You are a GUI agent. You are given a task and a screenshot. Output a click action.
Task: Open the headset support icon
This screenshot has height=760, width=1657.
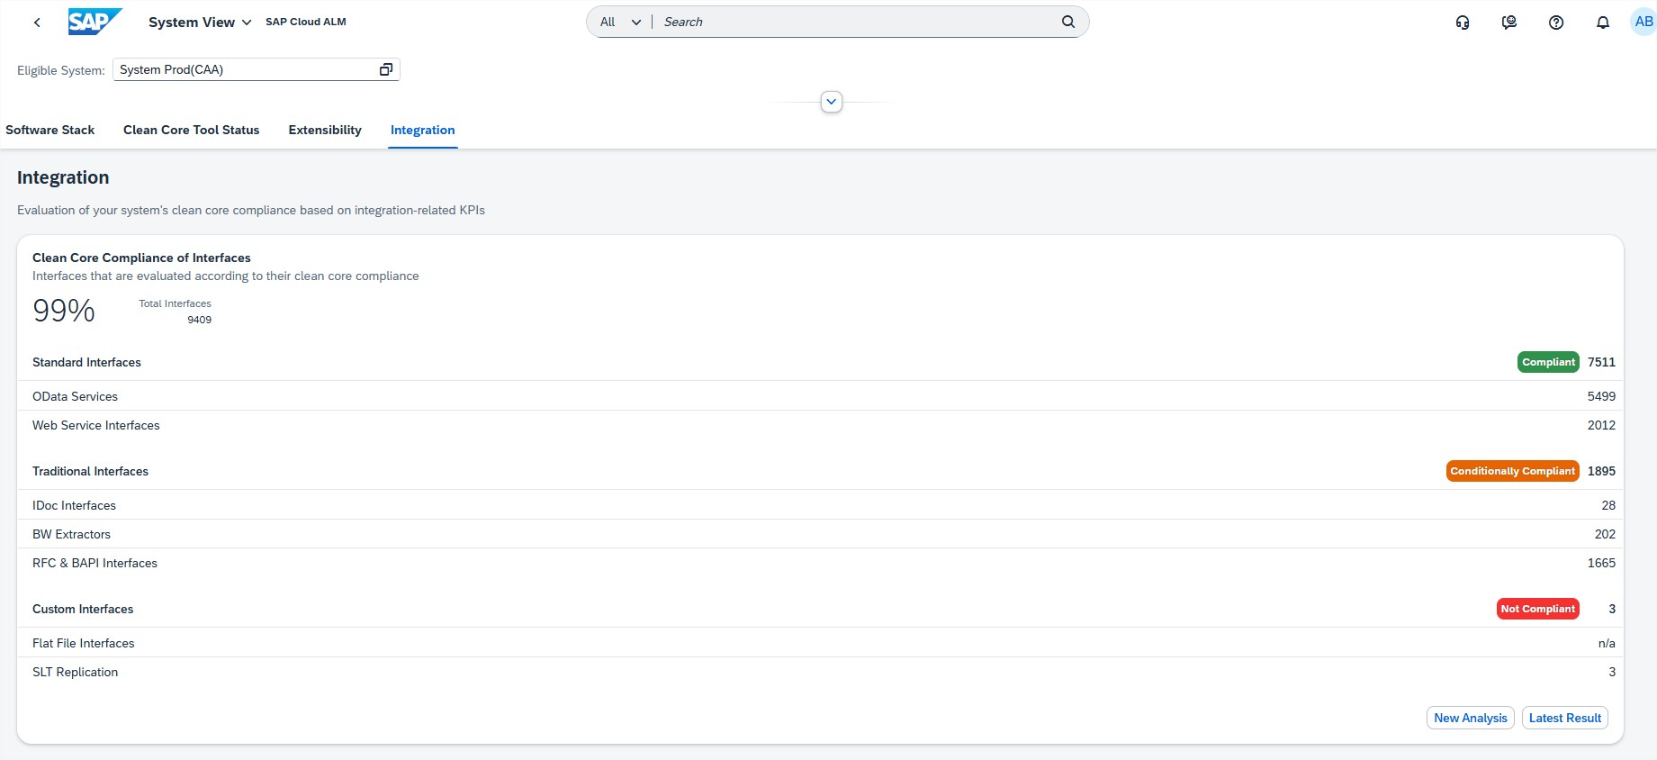pyautogui.click(x=1463, y=23)
